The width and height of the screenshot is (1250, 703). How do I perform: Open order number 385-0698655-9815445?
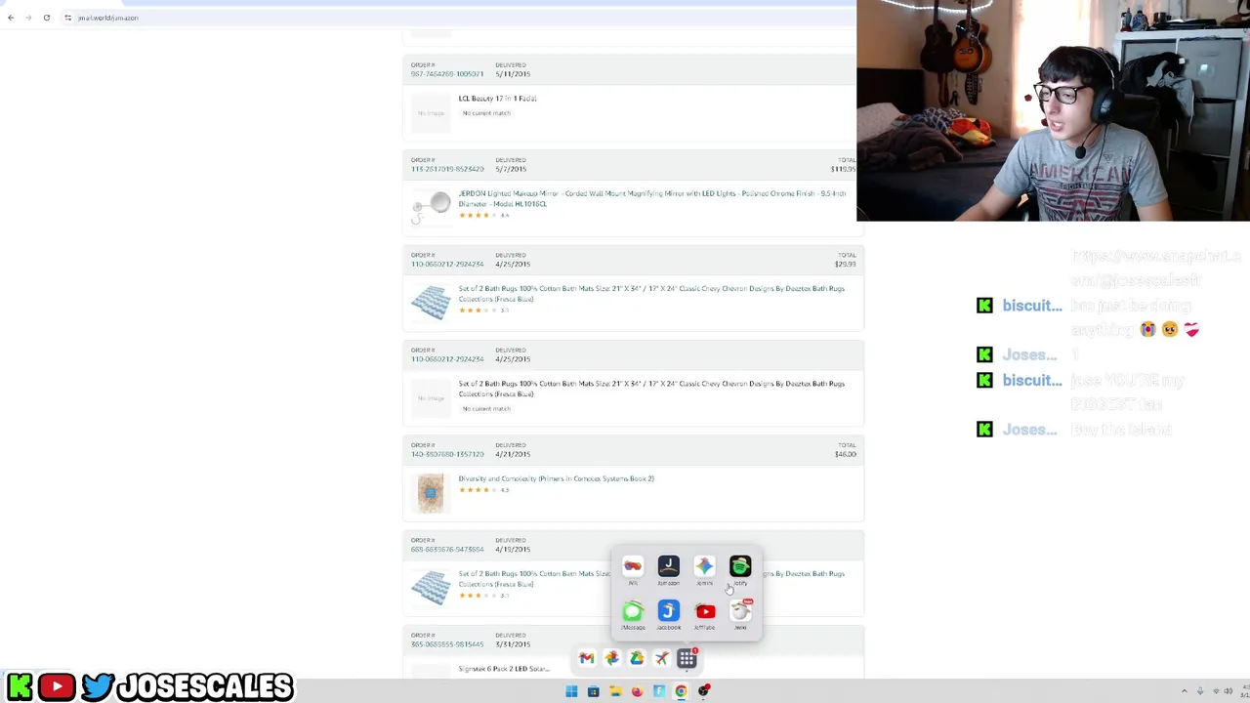pyautogui.click(x=447, y=644)
